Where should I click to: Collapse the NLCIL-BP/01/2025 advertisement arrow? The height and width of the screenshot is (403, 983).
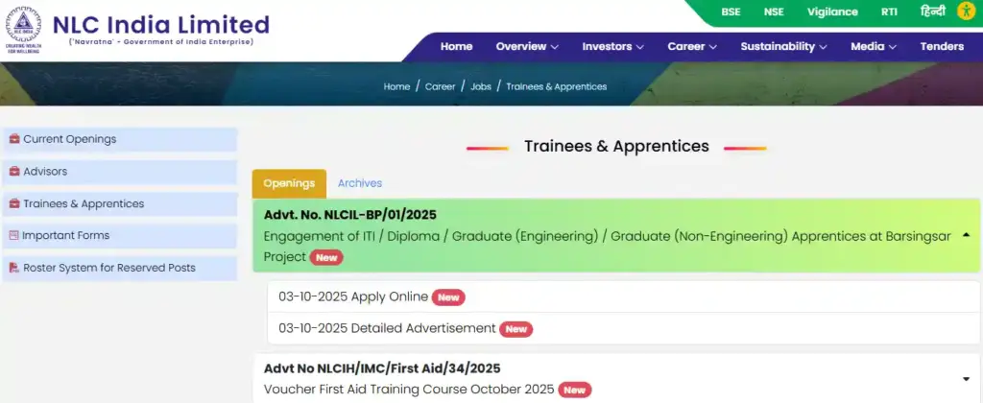coord(965,235)
